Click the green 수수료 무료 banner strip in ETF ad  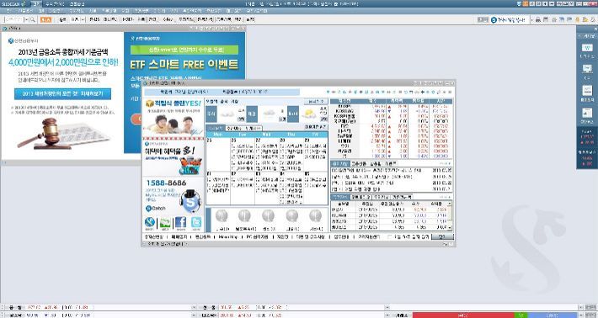[x=184, y=50]
